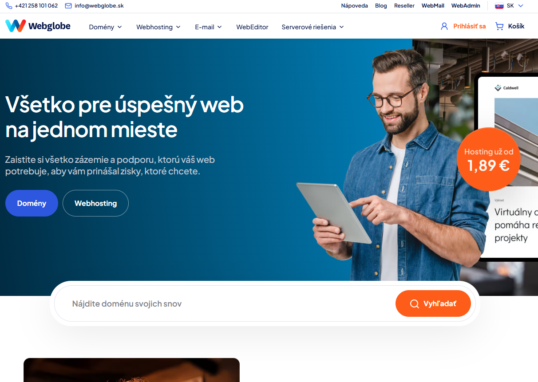Viewport: 538px width, 382px height.
Task: Click the phone icon beside +421 number
Action: [x=9, y=6]
